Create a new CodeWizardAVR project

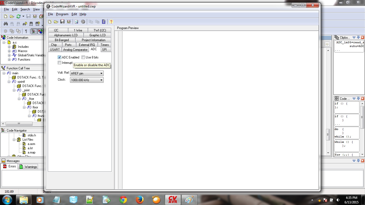click(x=50, y=22)
